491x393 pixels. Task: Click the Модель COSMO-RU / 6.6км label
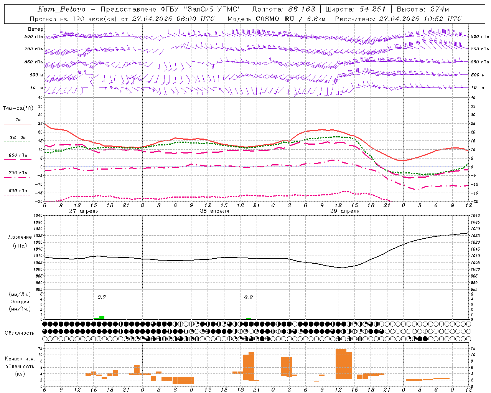click(x=277, y=19)
